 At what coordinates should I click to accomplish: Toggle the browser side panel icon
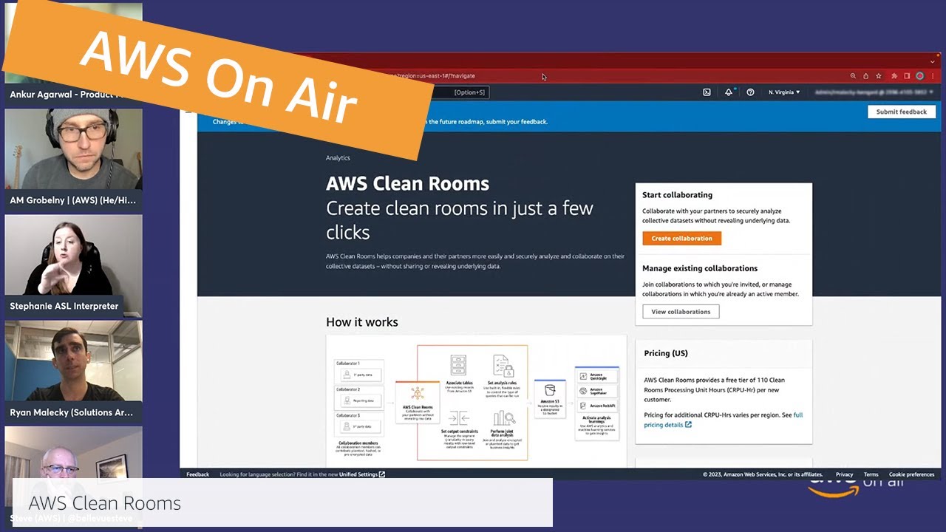pos(907,76)
